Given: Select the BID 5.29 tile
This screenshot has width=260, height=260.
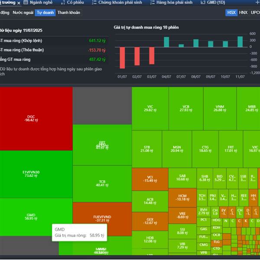Looking at the screenshot, I should (x=220, y=178).
